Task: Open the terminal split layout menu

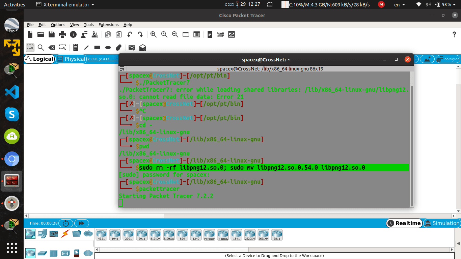Action: pyautogui.click(x=122, y=68)
